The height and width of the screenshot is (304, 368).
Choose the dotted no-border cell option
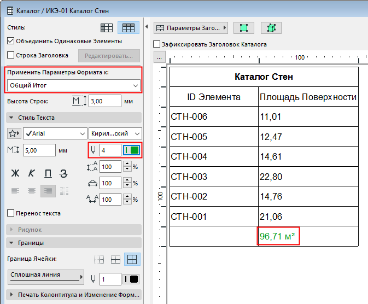[x=100, y=259]
